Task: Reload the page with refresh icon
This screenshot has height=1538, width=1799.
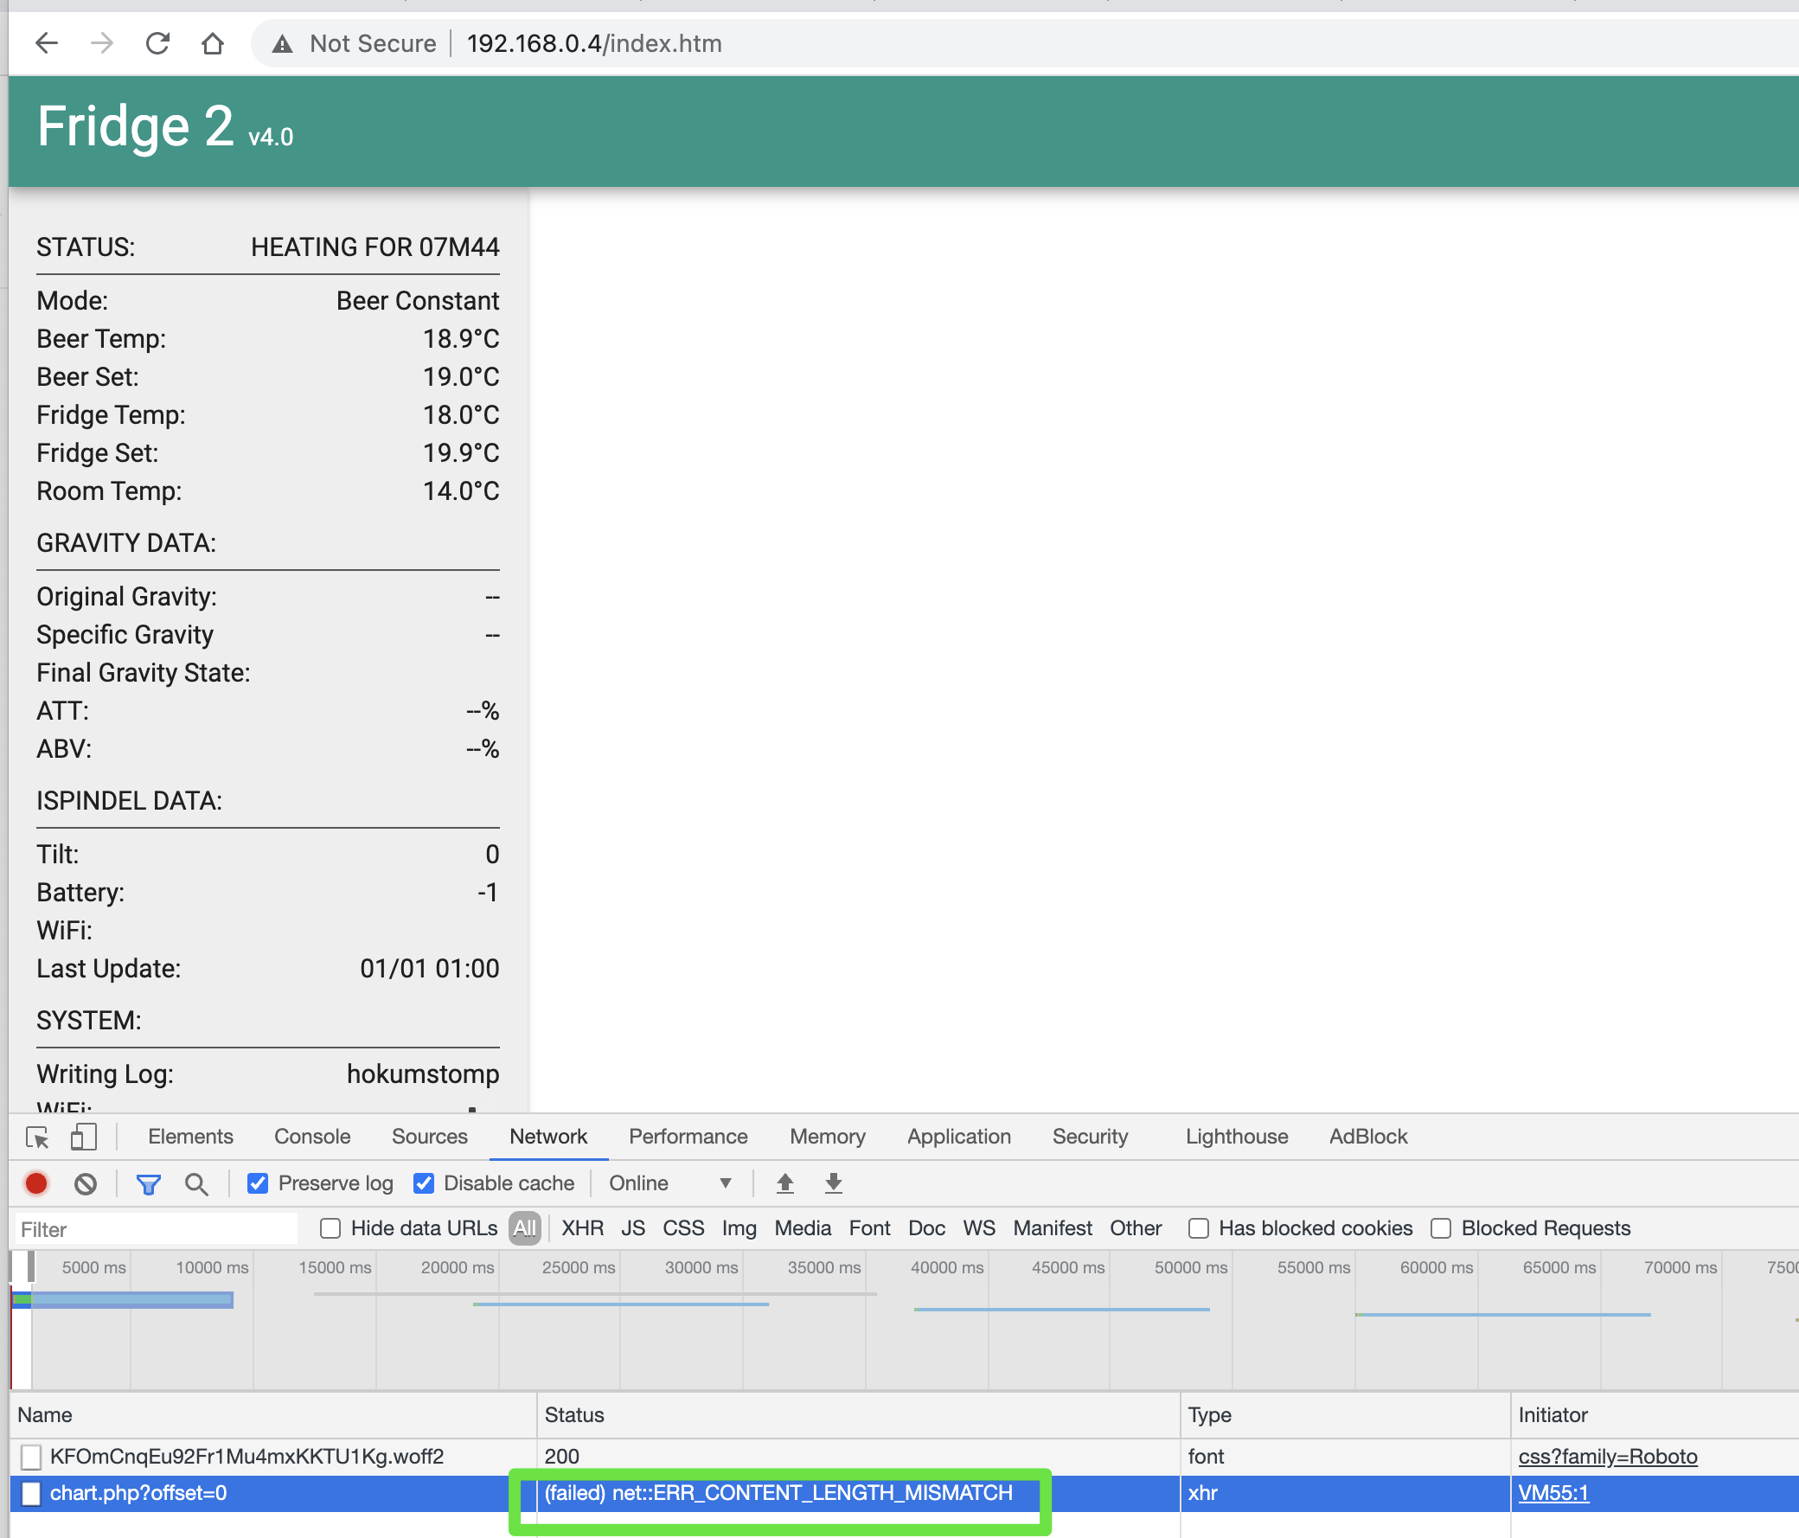Action: point(157,43)
